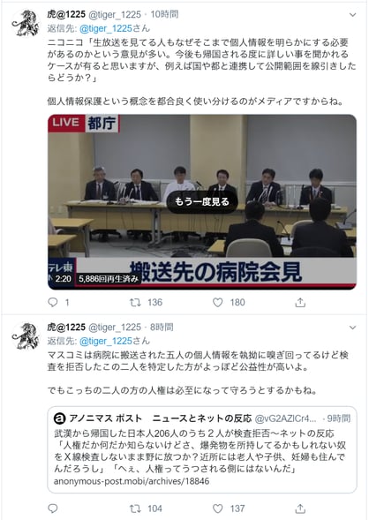Image resolution: width=369 pixels, height=520 pixels.
Task: Share the second tweet via share icon
Action: point(300,509)
